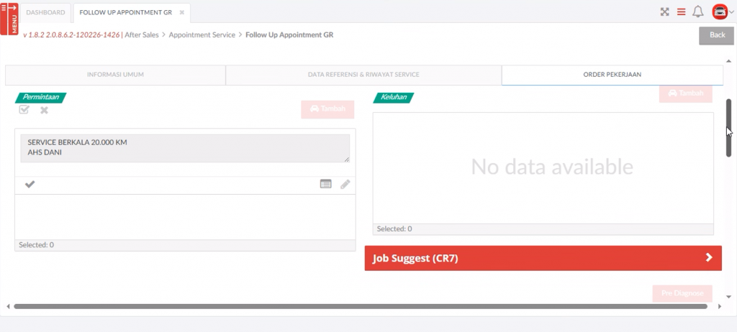The image size is (737, 332).
Task: Open Data Referensi & Riwayat Service tab
Action: [363, 75]
